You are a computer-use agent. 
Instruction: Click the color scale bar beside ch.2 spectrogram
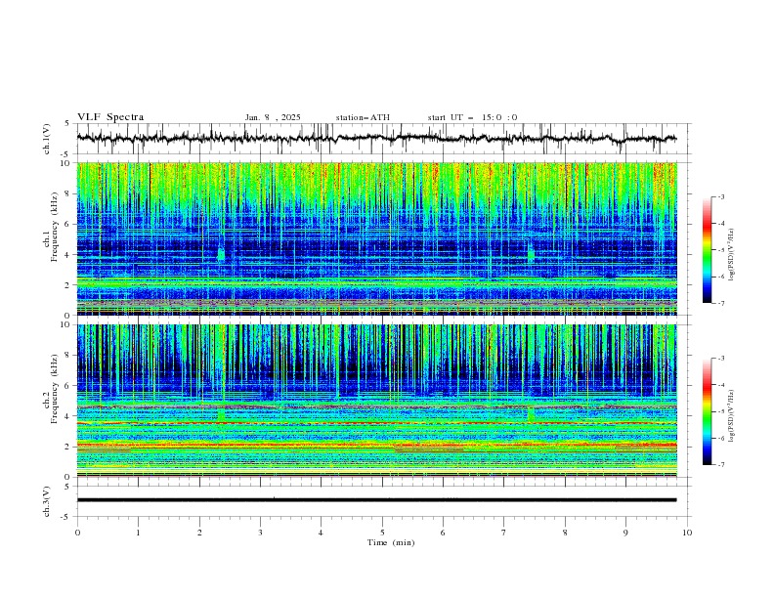point(707,411)
